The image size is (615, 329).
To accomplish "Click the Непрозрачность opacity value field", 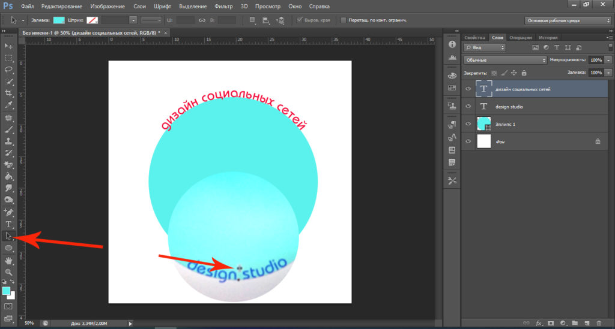I will [x=596, y=61].
